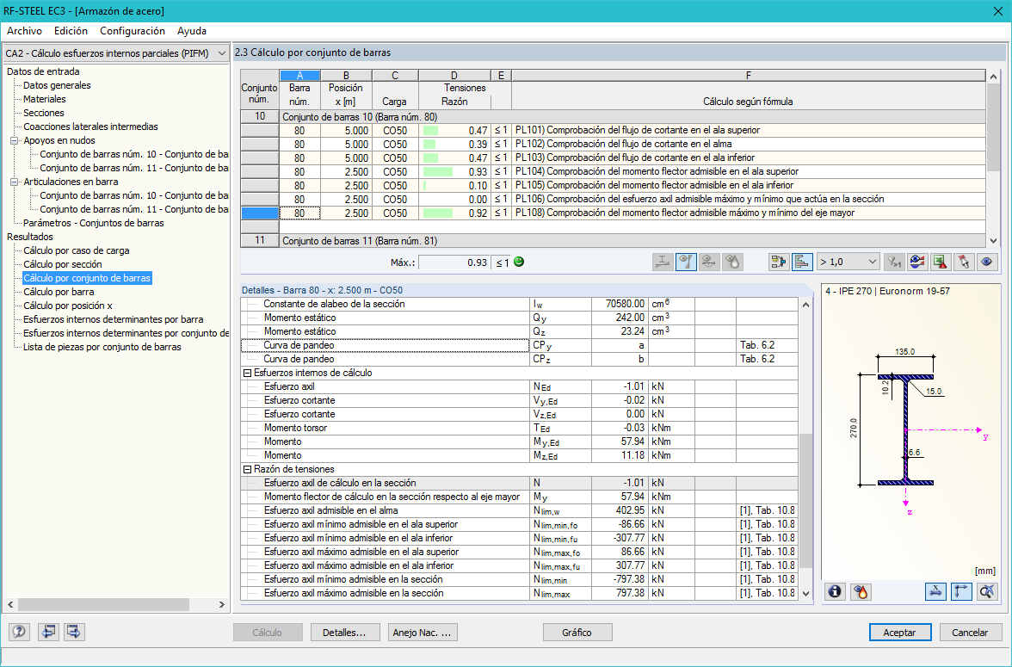Click the Máx. value field showing 0.93
Viewport: 1012px width, 667px height.
click(x=454, y=262)
